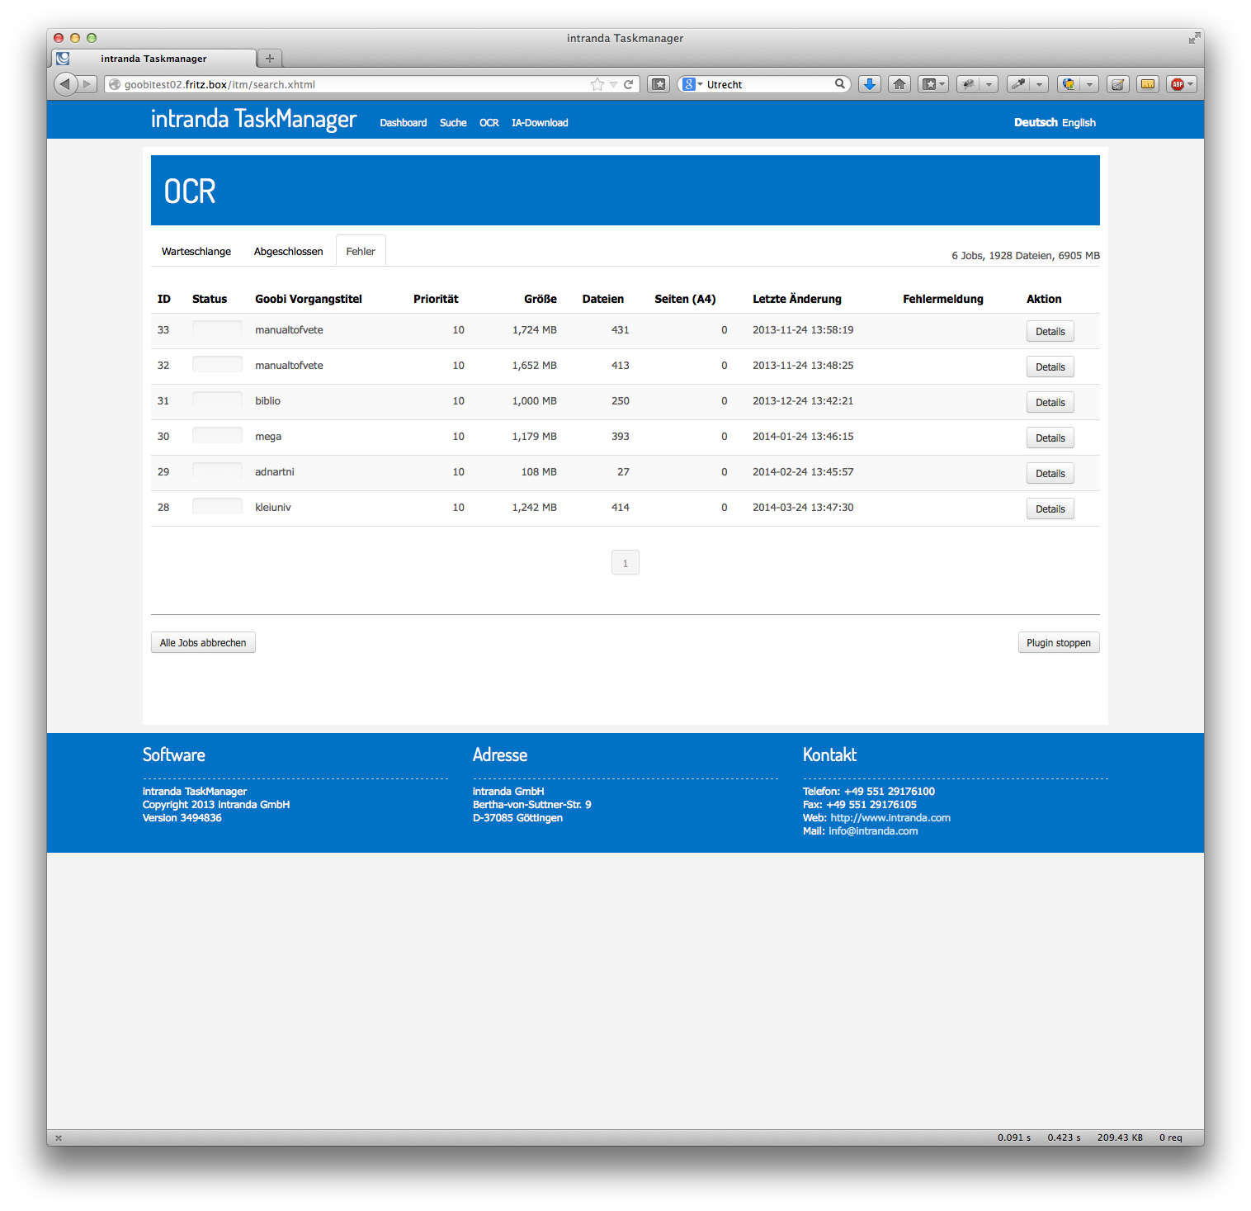The width and height of the screenshot is (1251, 1211).
Task: Open the Firebug dropdown arrow
Action: click(989, 84)
